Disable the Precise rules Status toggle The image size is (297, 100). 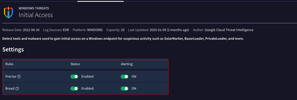74,77
